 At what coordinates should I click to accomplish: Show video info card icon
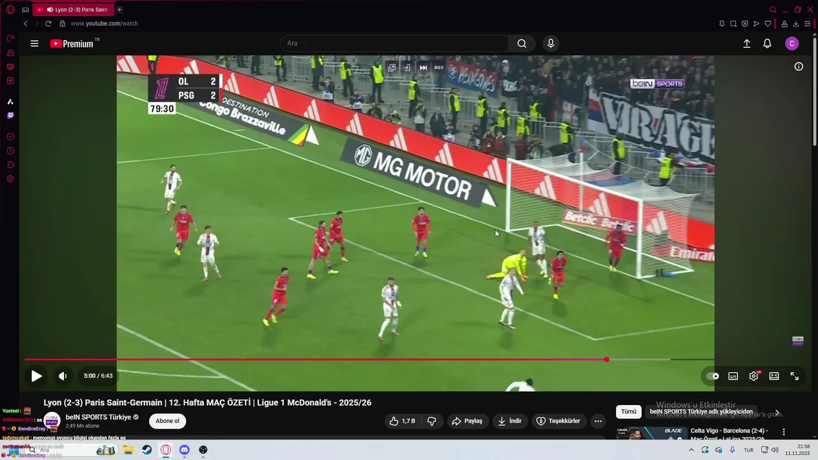point(799,66)
